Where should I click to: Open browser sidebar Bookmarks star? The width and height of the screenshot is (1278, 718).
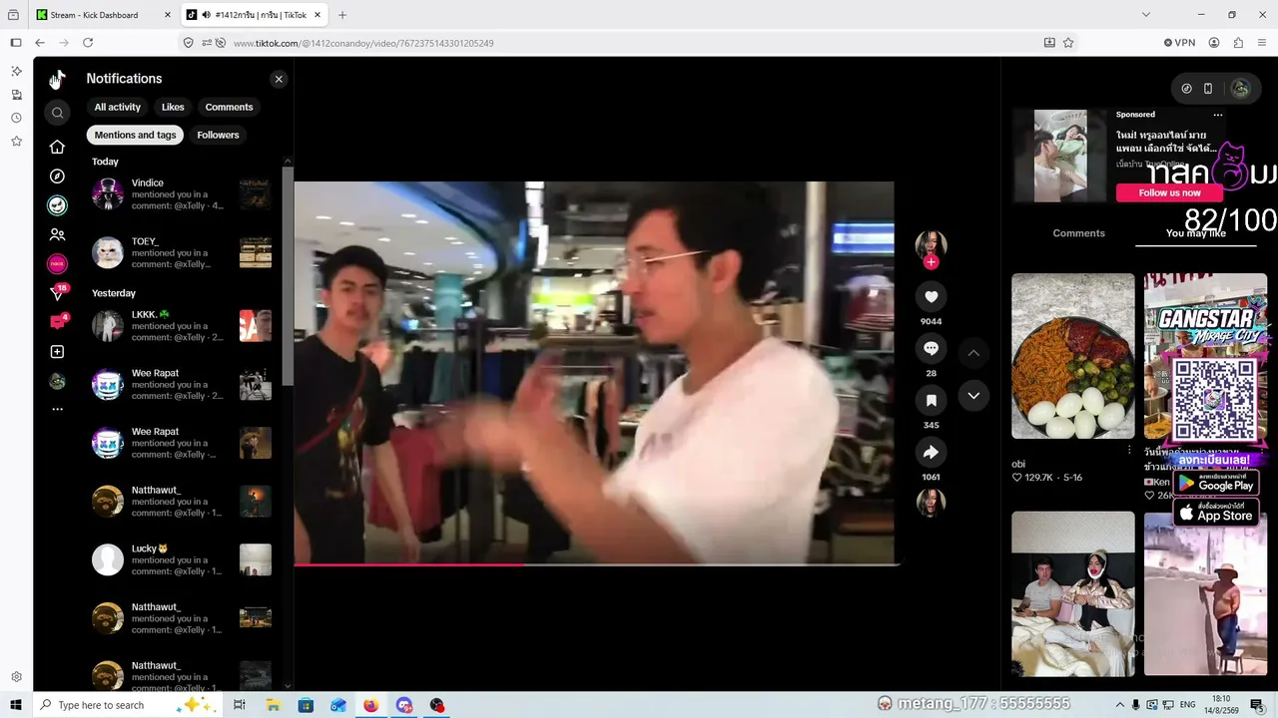(16, 142)
